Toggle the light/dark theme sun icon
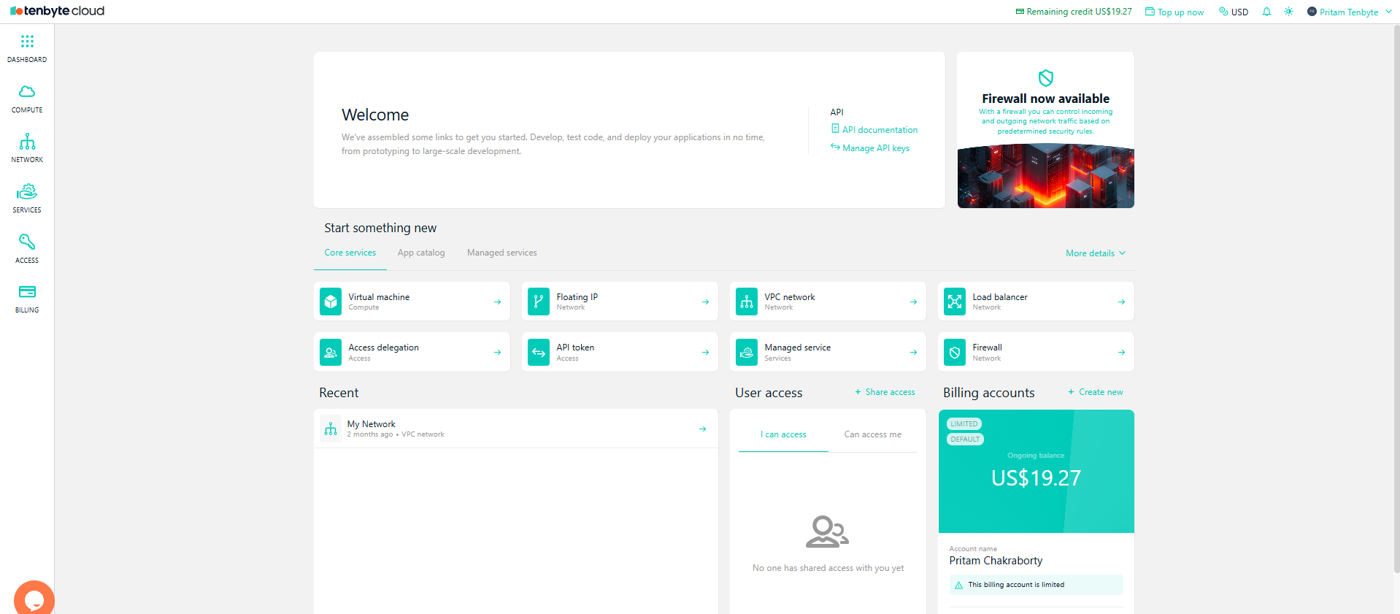 point(1288,12)
